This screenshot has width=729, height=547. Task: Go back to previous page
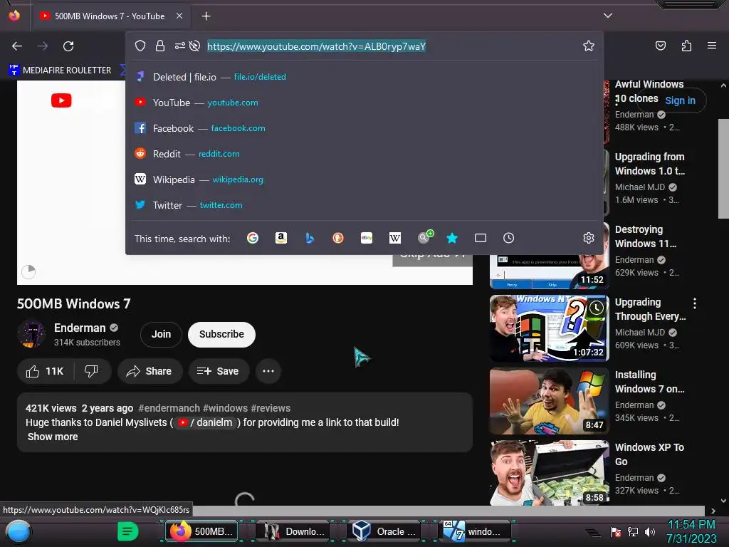coord(17,46)
